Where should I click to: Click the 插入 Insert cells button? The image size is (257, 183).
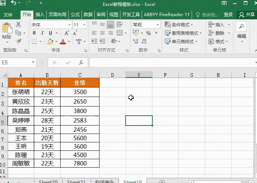point(216,25)
